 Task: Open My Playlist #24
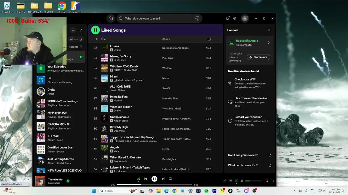60,115
